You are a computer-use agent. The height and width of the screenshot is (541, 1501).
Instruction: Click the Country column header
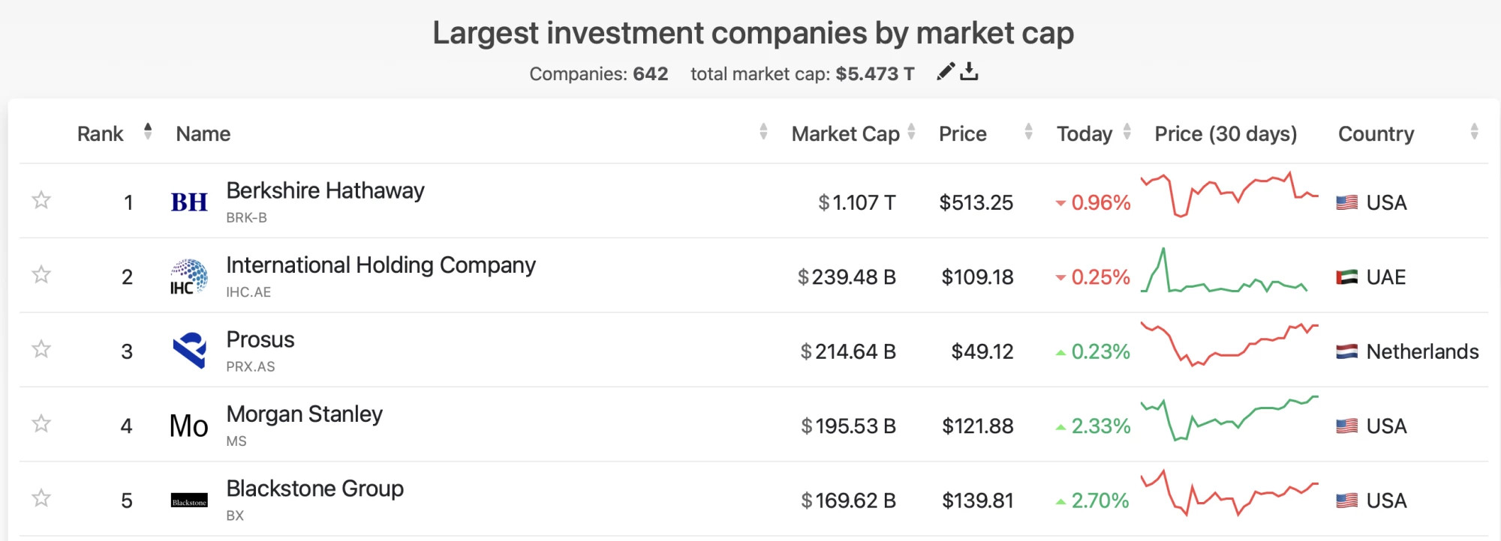click(x=1376, y=134)
